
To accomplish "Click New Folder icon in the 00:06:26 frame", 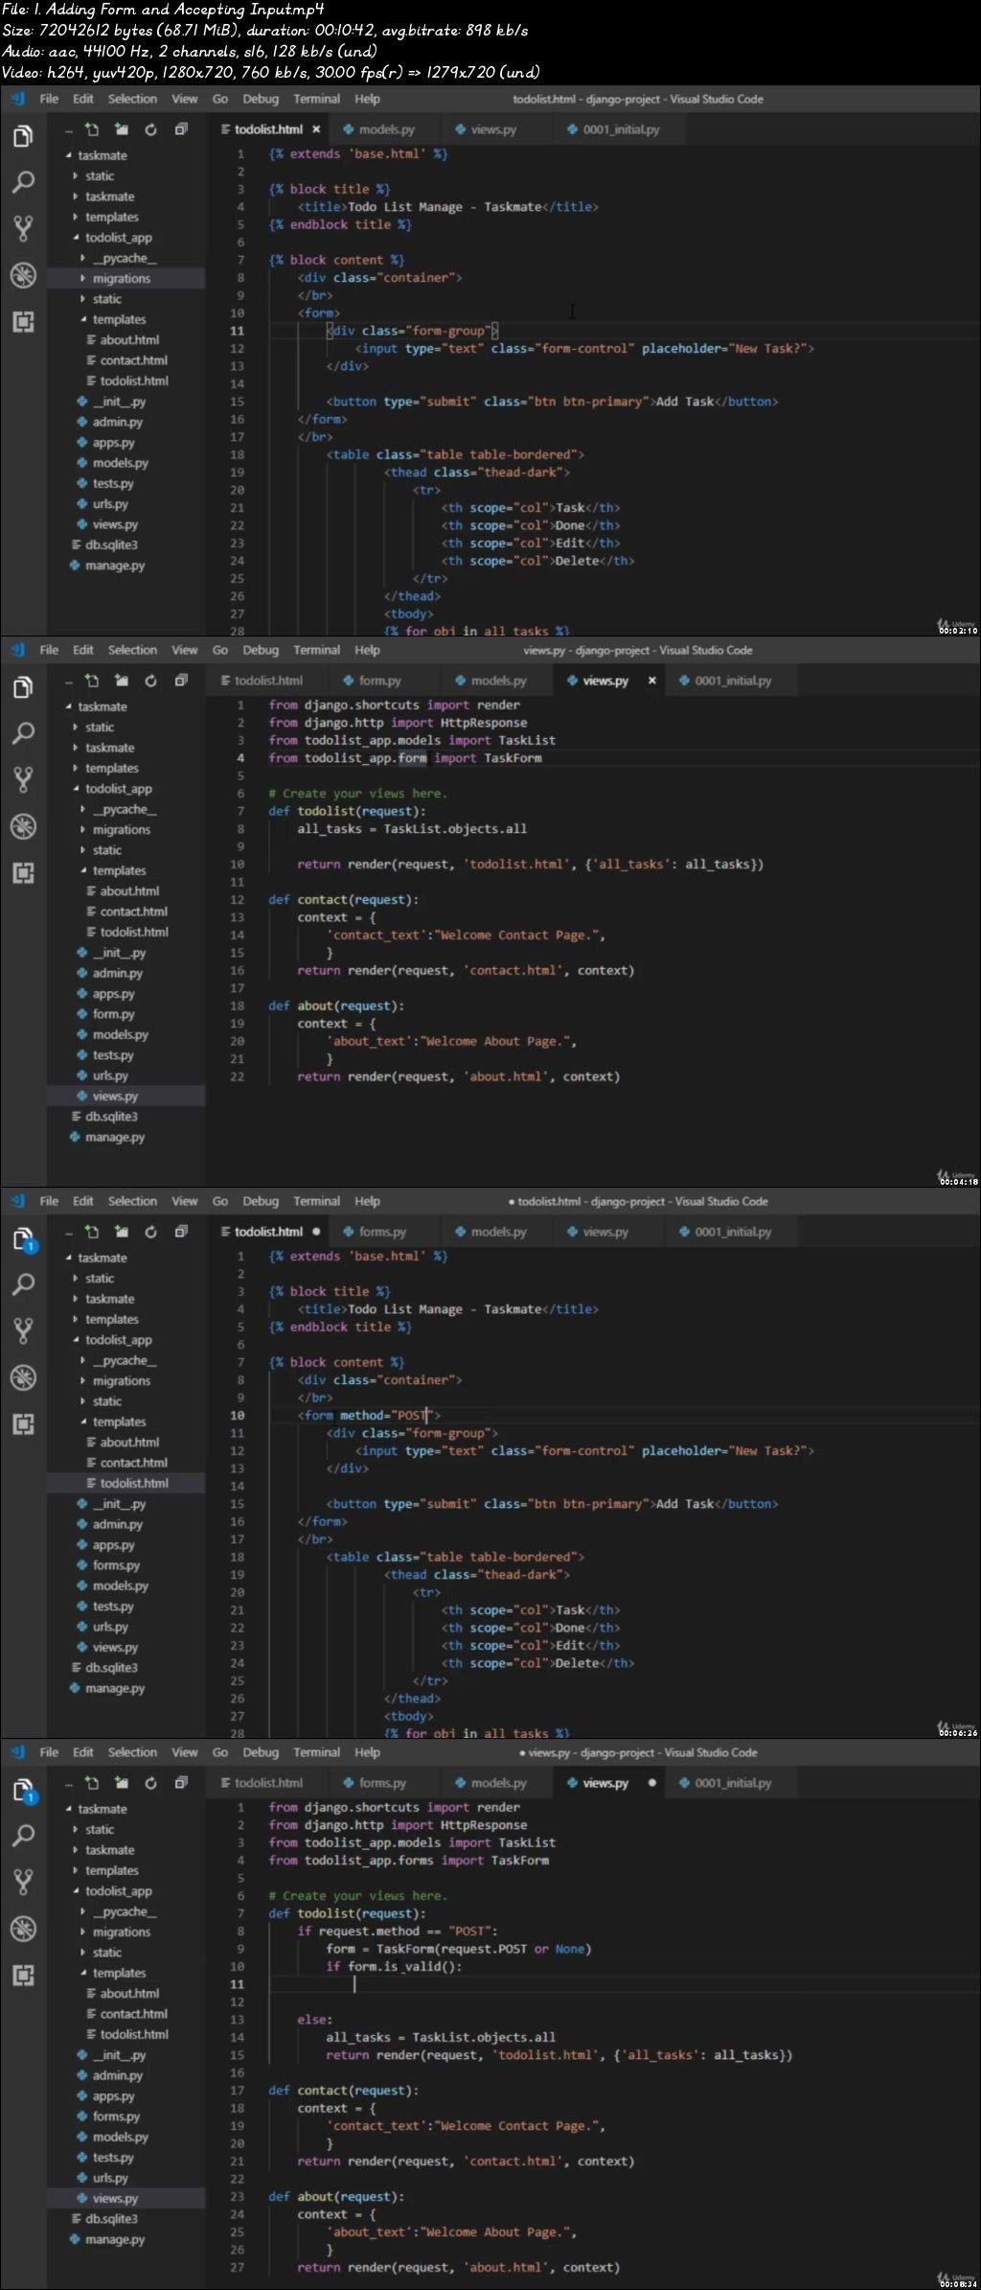I will tap(122, 1232).
